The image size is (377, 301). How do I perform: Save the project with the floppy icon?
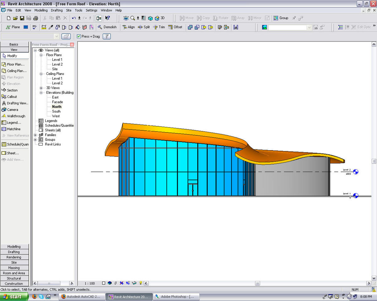pos(22,18)
